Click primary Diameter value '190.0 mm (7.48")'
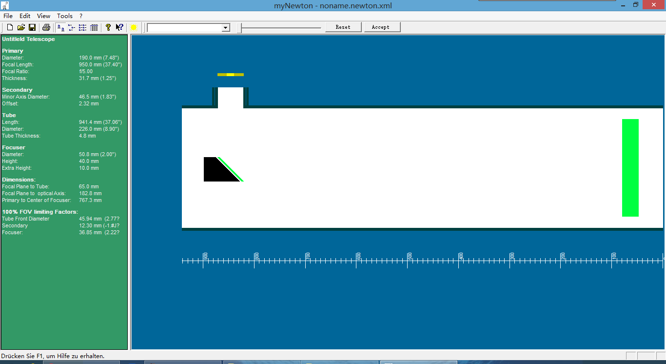666x364 pixels. click(x=99, y=58)
